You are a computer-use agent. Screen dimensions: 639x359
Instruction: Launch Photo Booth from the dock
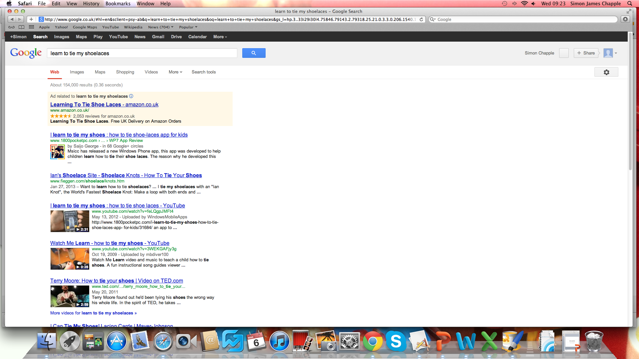click(x=303, y=341)
